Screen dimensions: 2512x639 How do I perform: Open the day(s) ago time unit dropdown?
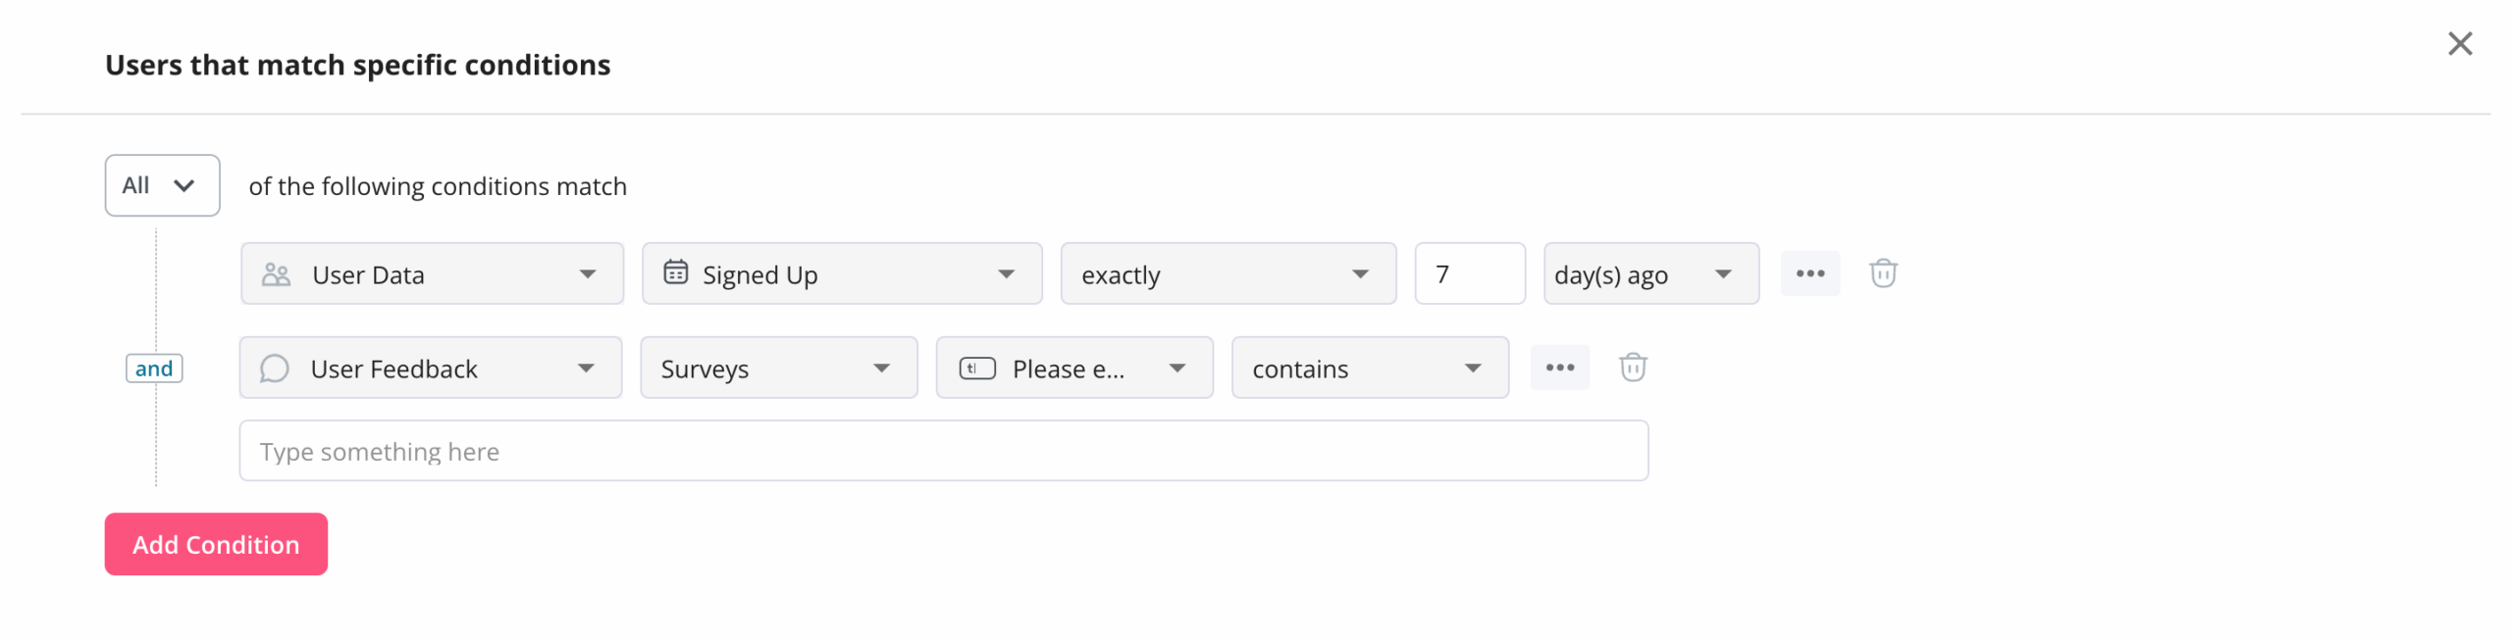(1649, 273)
